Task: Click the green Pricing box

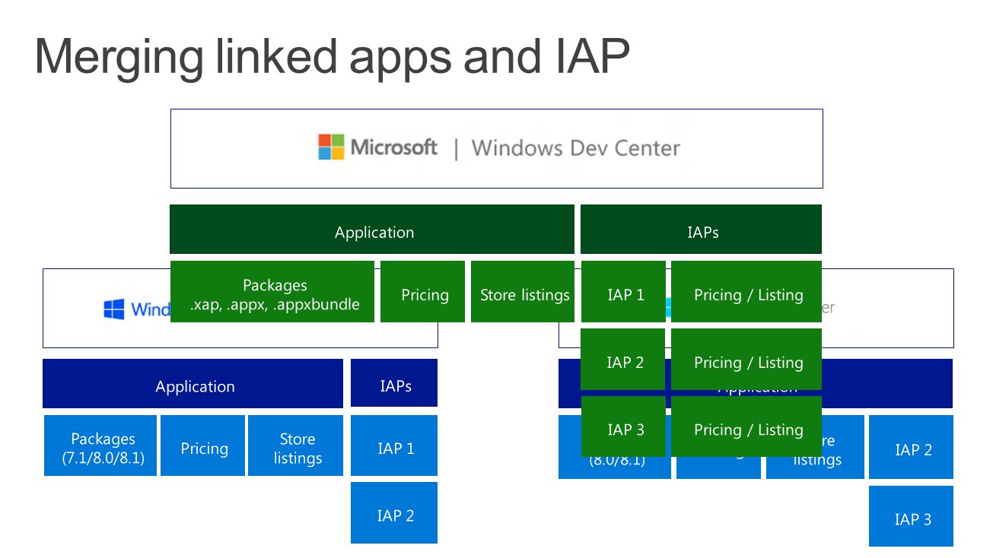Action: 422,292
